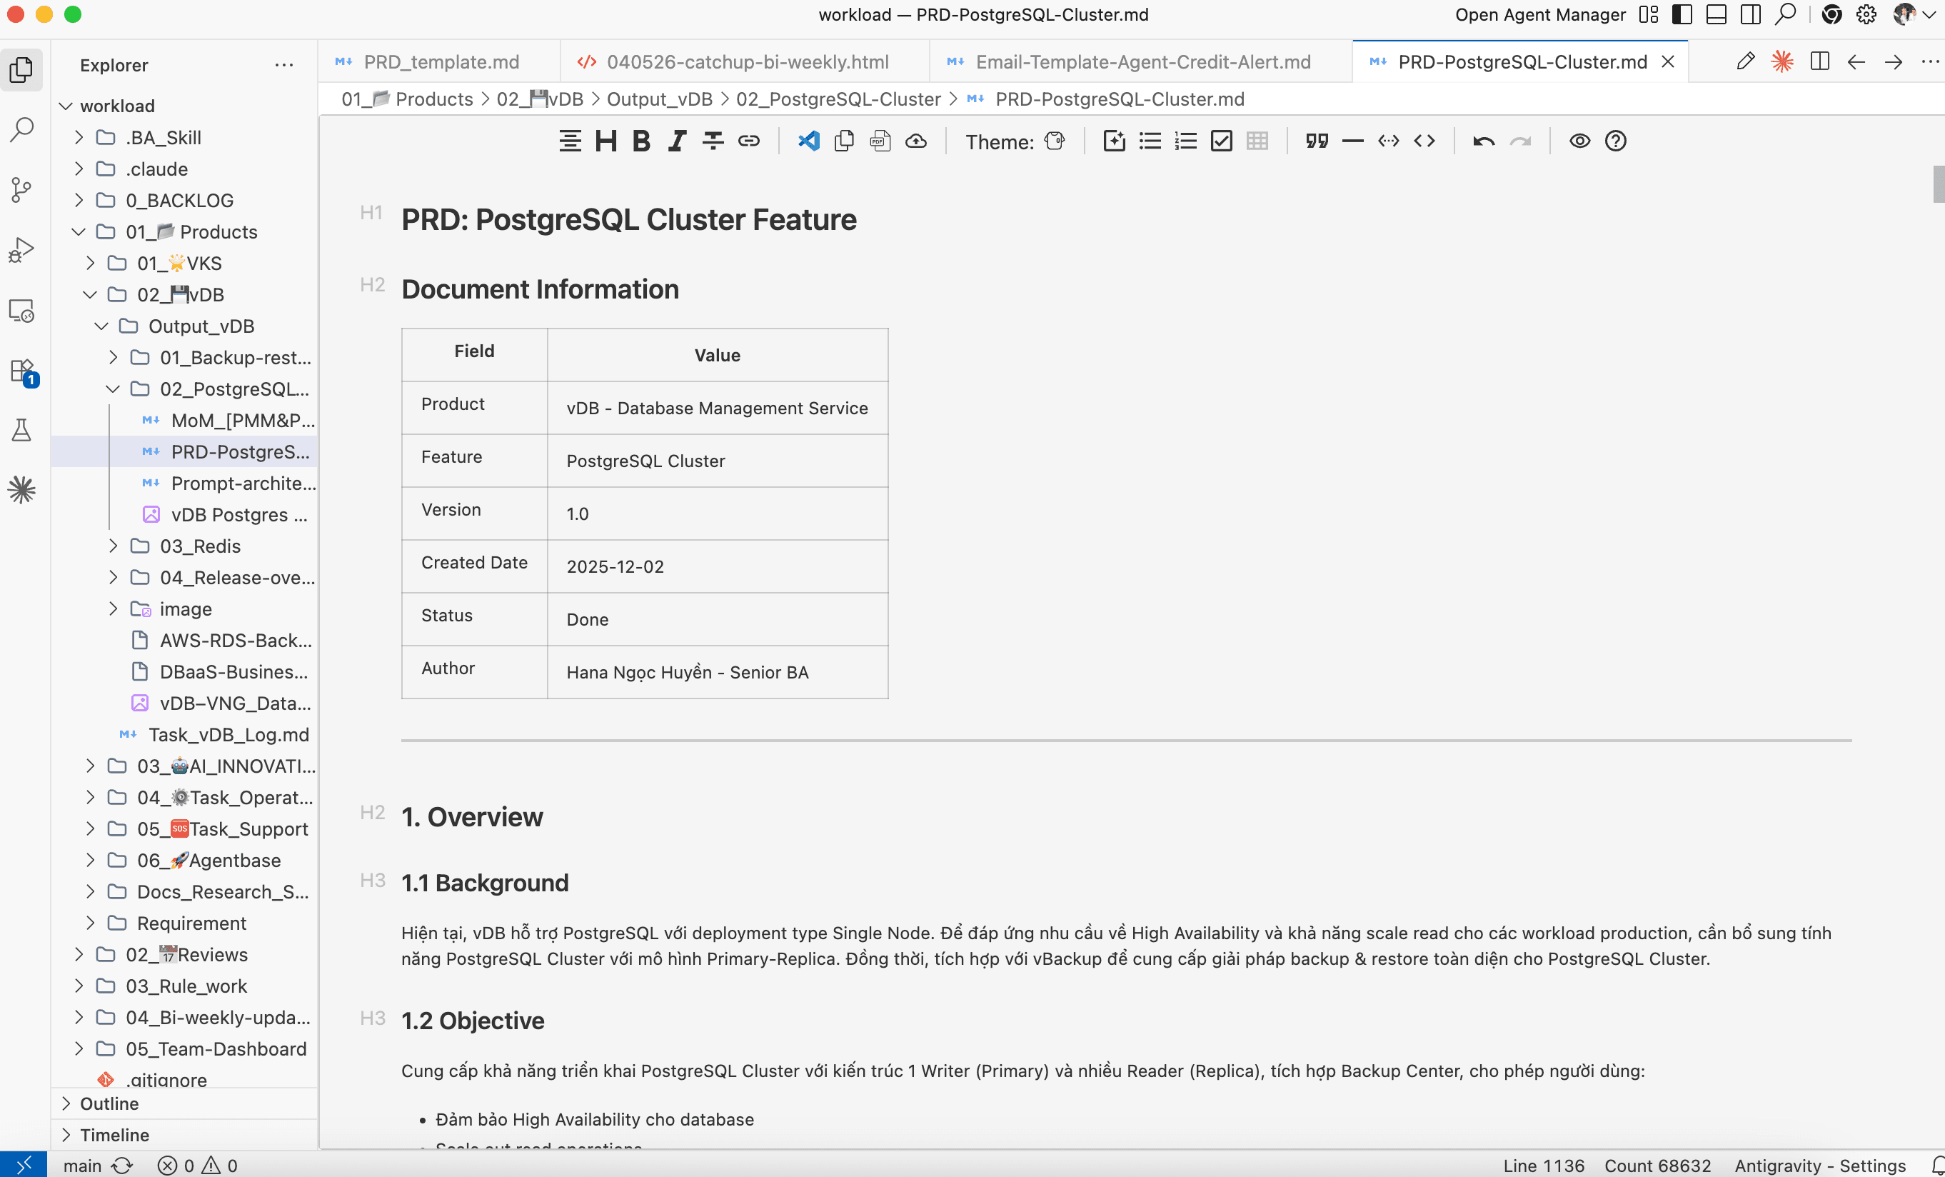
Task: Split the editor with tab bar icon
Action: (1819, 61)
